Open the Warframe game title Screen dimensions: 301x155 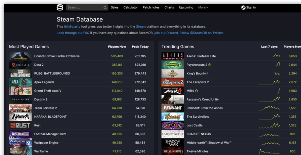(x=41, y=151)
